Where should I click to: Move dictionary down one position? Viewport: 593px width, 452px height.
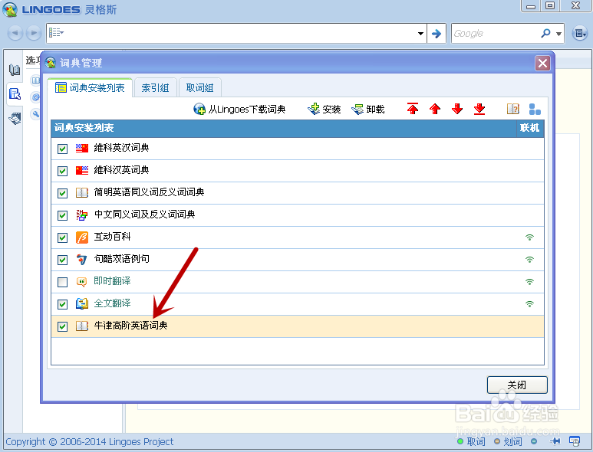(x=457, y=109)
